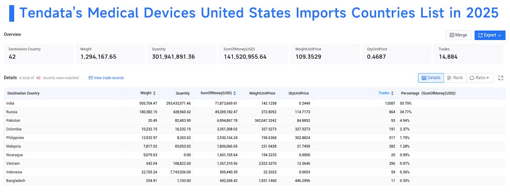Switch to the Details view tab
Viewport: 510px width, 196px height.
(431, 78)
